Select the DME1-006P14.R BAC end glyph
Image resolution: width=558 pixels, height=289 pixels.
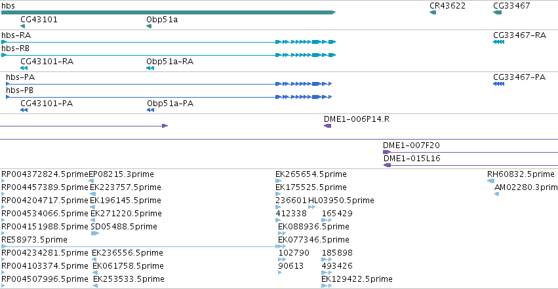point(327,126)
